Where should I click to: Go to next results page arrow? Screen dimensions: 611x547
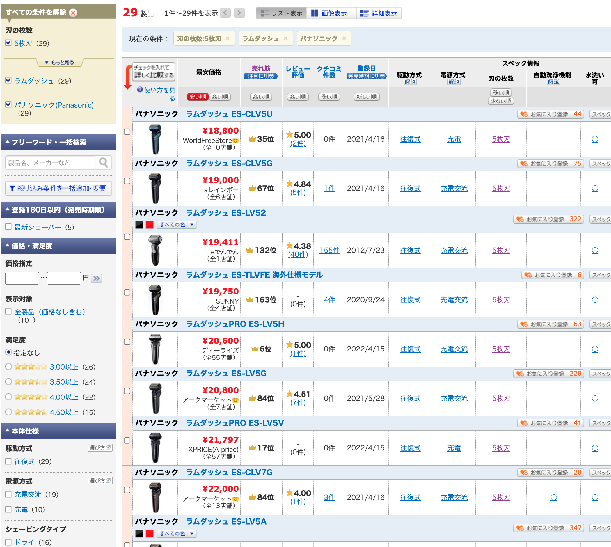239,13
